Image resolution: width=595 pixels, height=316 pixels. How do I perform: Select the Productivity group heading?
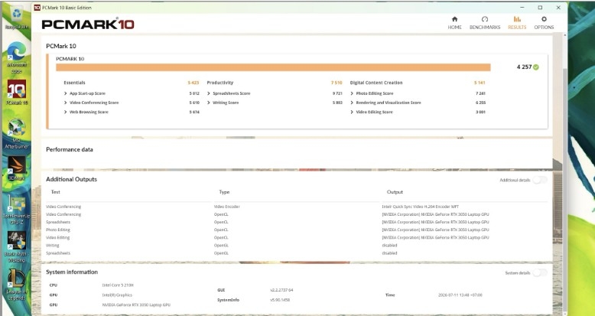click(220, 83)
